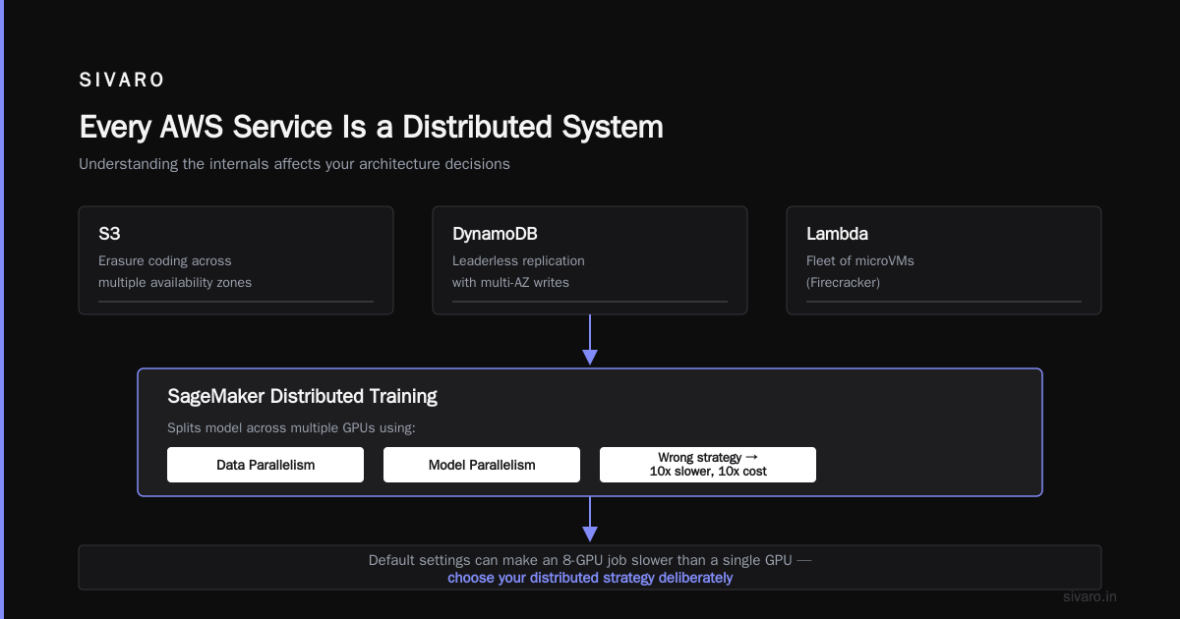Select 'SageMaker Distributed Training' heading
This screenshot has height=619, width=1180.
point(303,396)
